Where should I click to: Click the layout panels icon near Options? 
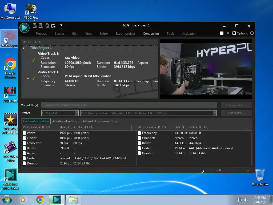click(x=222, y=33)
